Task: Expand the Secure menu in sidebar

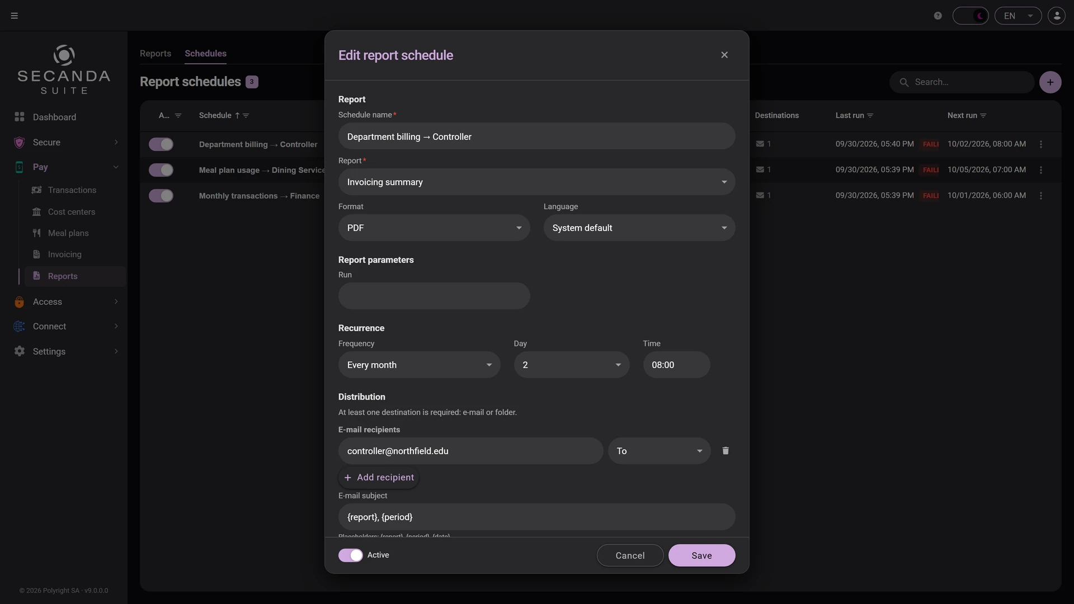Action: click(66, 143)
